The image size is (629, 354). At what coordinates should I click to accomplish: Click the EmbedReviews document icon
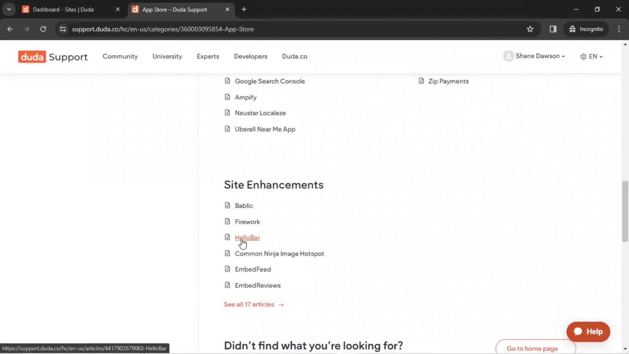[x=227, y=285]
